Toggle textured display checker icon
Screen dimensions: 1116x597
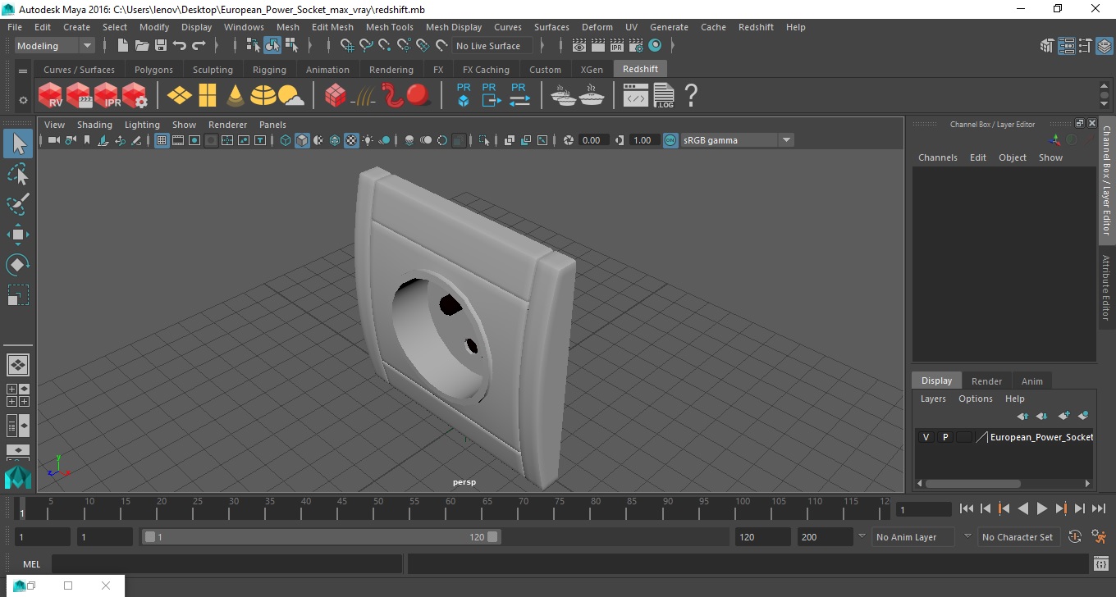click(351, 140)
